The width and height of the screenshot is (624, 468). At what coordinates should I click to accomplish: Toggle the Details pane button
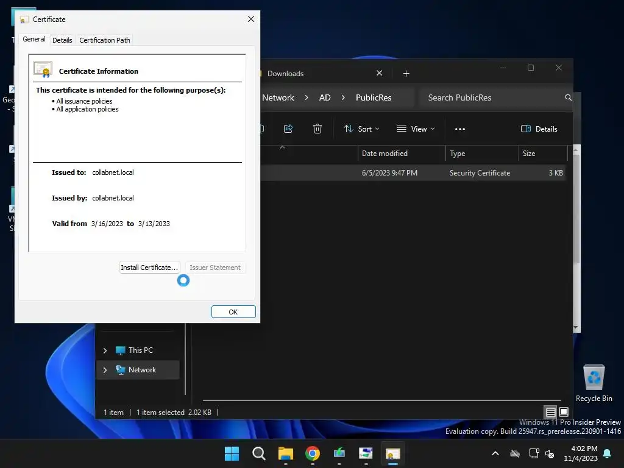tap(539, 129)
